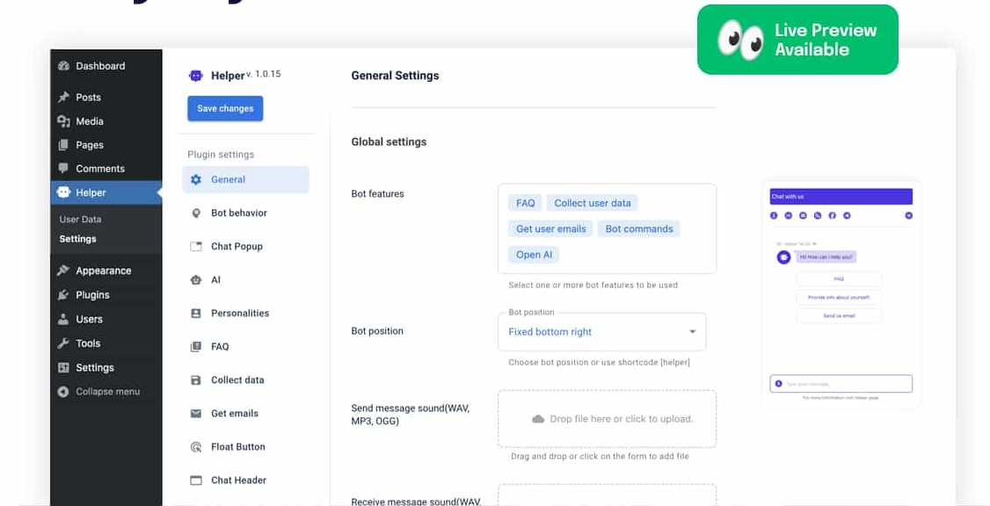Click the Live Preview Available badge
This screenshot has width=990, height=506.
point(797,40)
